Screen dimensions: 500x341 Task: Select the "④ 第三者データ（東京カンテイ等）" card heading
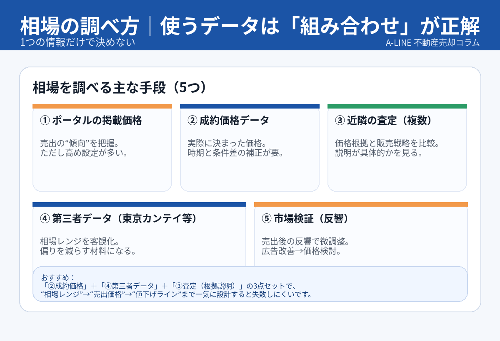(118, 219)
